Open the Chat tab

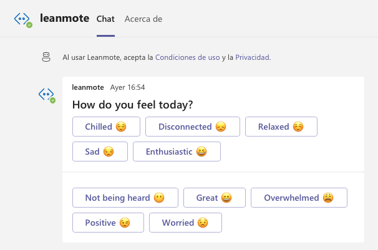105,19
